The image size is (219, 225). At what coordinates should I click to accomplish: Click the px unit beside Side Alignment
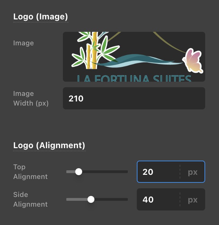193,199
